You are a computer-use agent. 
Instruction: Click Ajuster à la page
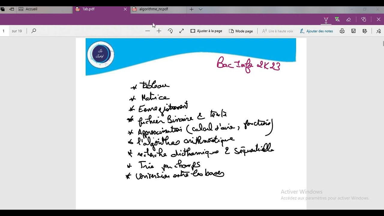tap(206, 31)
